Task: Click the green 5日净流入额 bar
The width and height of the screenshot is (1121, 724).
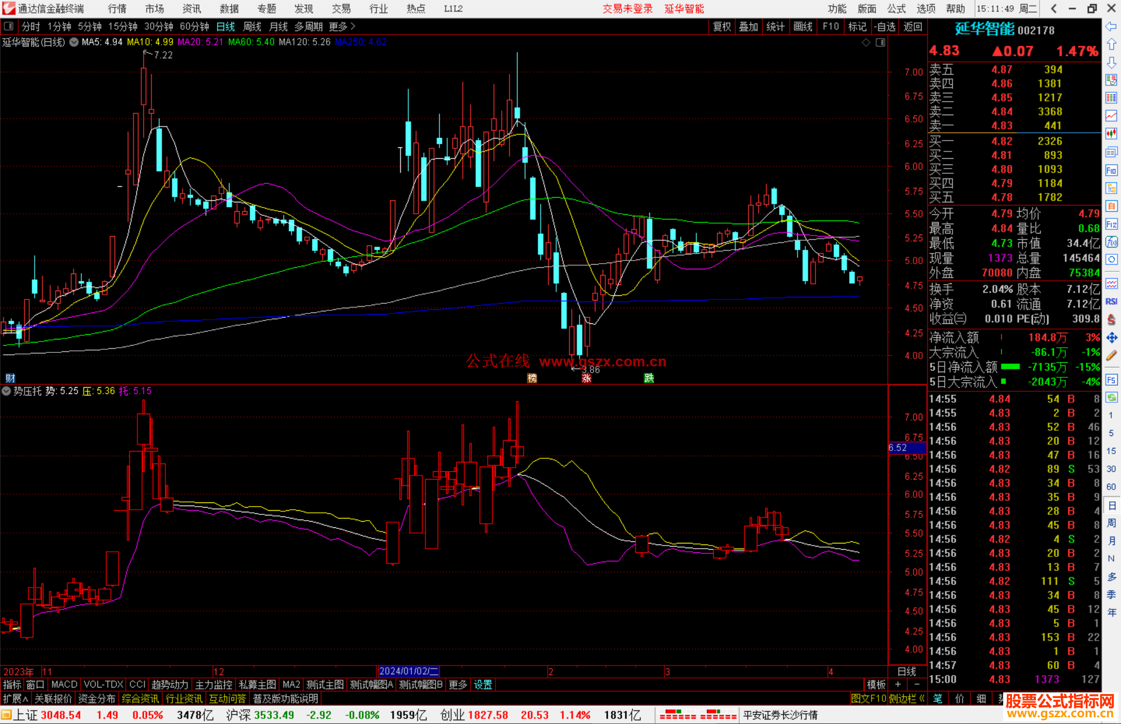Action: (x=1010, y=367)
